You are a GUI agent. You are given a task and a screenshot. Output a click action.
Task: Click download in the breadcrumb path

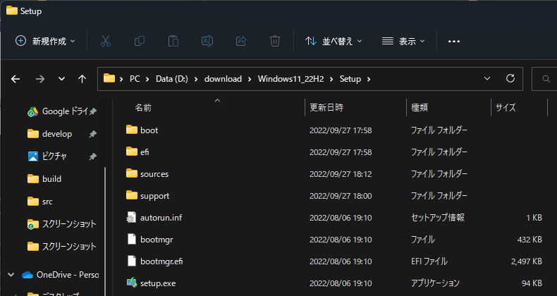point(223,79)
